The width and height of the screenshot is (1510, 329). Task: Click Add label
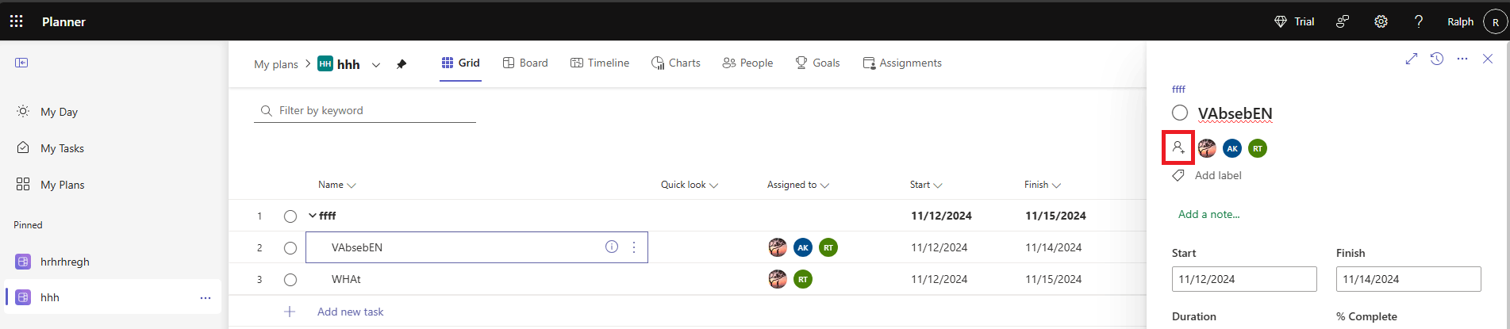(1218, 175)
